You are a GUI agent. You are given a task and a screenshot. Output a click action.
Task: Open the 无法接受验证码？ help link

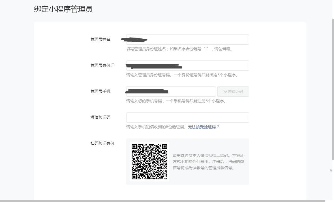coord(204,127)
